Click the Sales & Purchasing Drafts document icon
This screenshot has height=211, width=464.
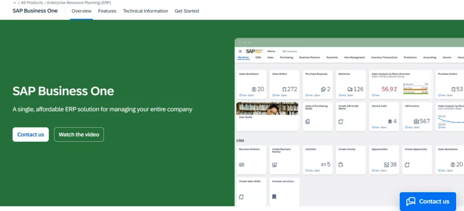pos(308,121)
